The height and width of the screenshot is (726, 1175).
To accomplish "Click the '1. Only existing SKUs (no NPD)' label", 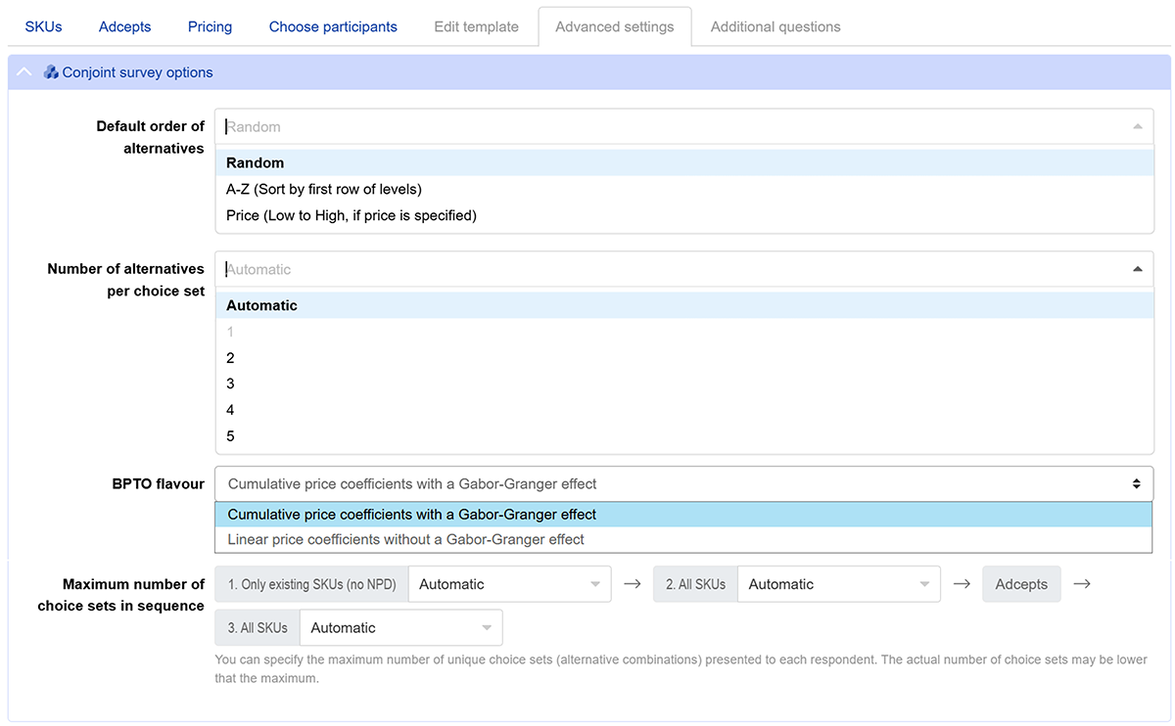I will pos(311,584).
